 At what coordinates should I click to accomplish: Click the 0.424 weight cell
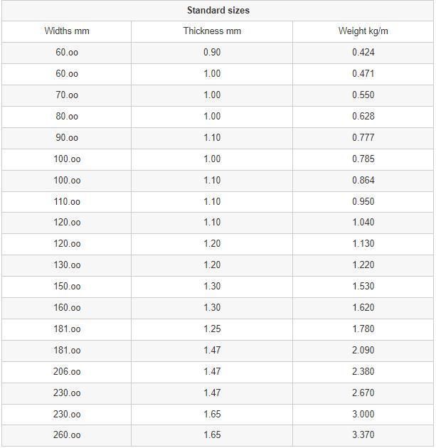click(363, 53)
